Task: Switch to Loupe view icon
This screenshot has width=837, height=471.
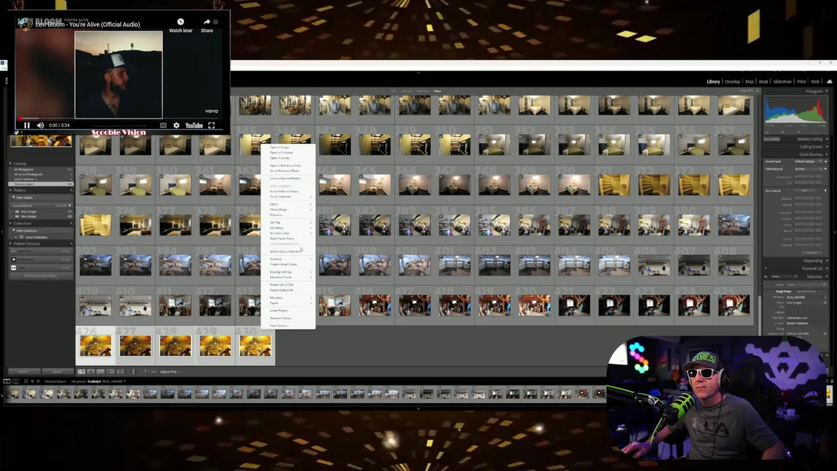Action: tap(91, 372)
